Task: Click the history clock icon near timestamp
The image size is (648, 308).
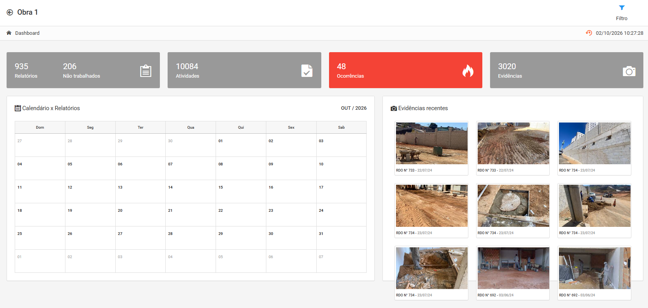Action: (x=589, y=33)
